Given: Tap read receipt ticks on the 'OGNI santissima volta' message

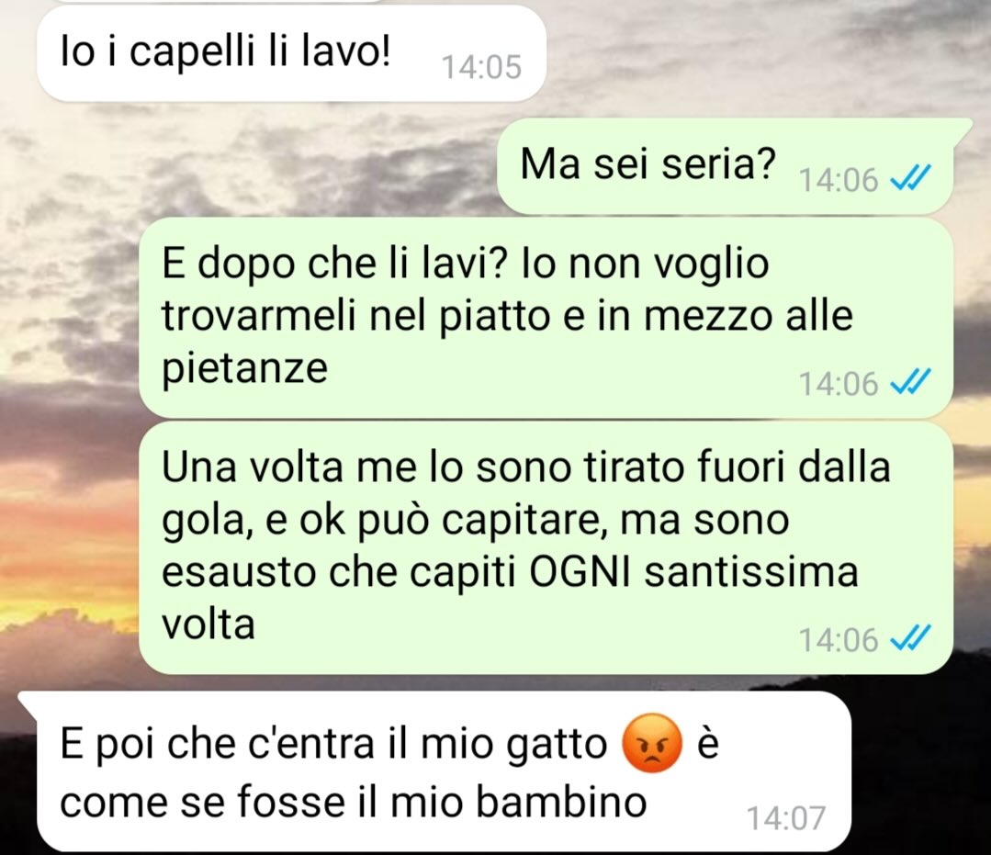Looking at the screenshot, I should pyautogui.click(x=911, y=639).
